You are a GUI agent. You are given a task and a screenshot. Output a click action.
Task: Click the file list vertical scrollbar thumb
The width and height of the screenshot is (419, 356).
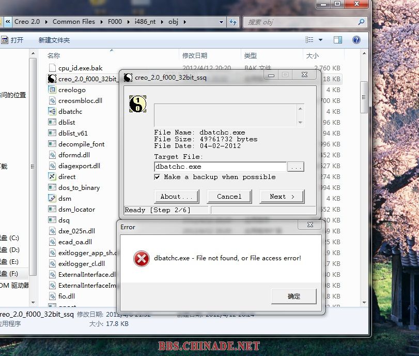tap(364, 97)
